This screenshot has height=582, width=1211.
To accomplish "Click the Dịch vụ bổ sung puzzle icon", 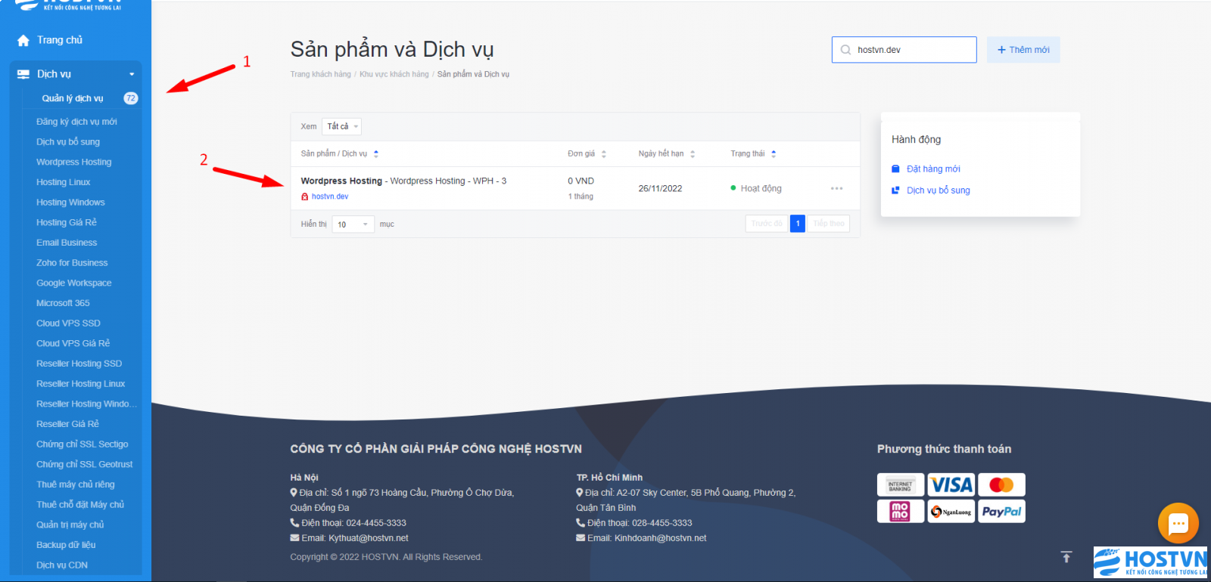I will click(895, 190).
